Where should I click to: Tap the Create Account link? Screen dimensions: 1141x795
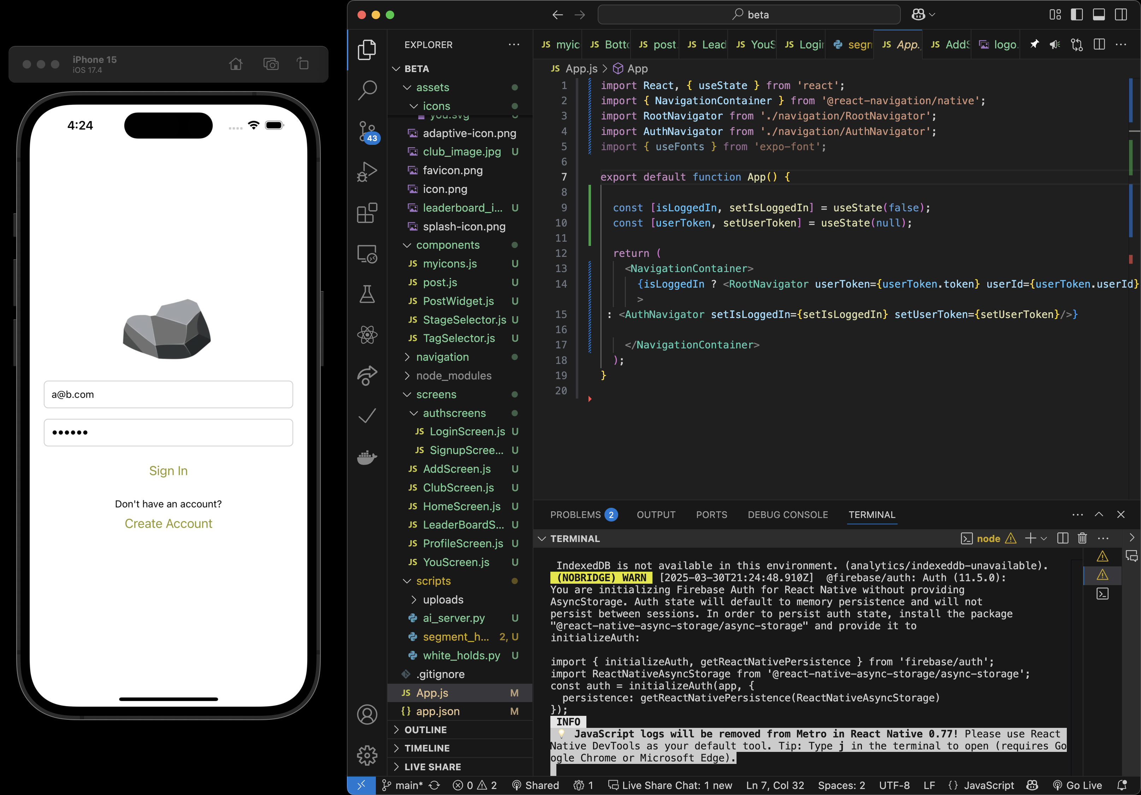click(168, 524)
